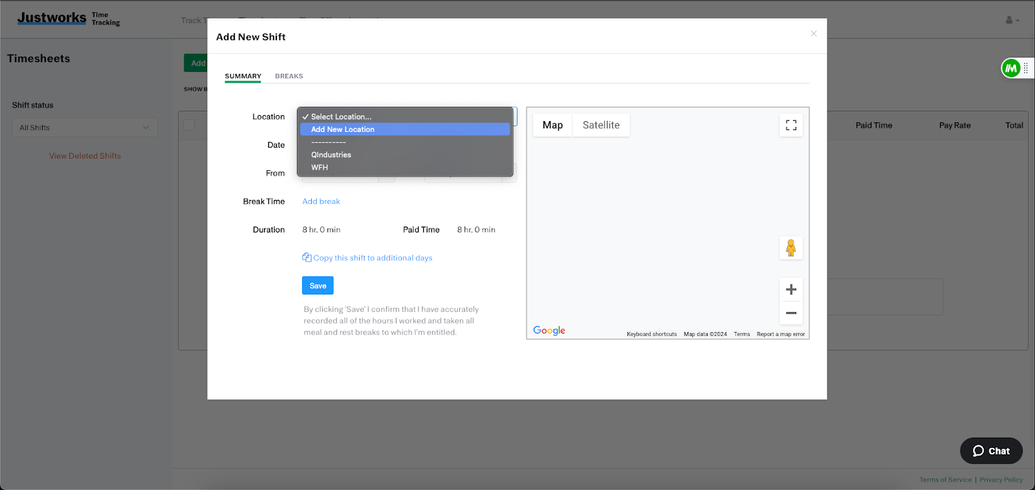
Task: Save the new shift
Action: point(318,285)
